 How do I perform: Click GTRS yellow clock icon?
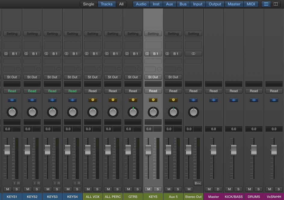(x=133, y=100)
